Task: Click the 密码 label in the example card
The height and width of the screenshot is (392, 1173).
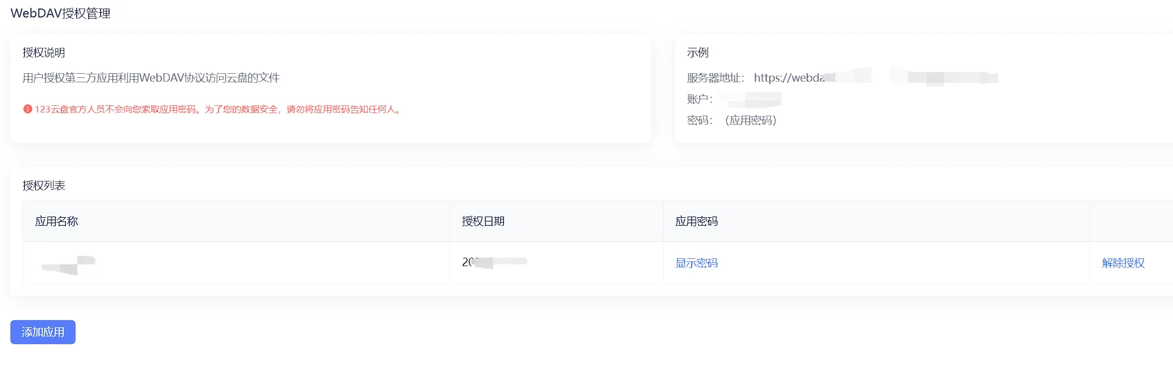Action: [699, 120]
